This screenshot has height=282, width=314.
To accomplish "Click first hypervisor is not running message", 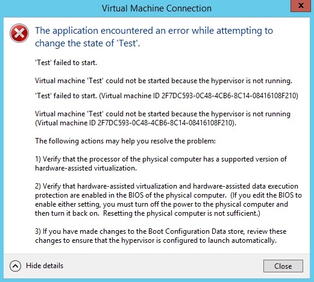I will 163,81.
